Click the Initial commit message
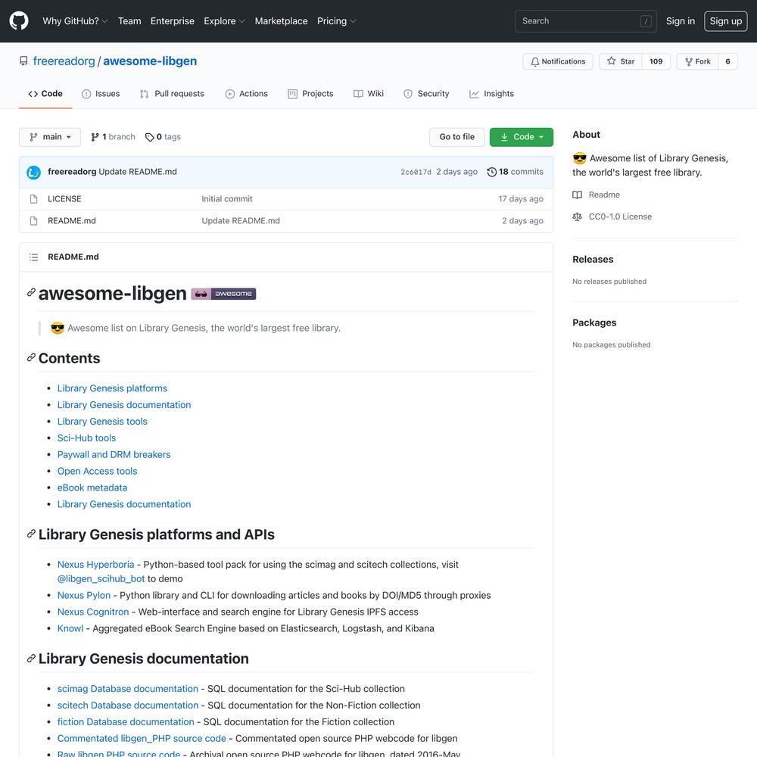 point(227,199)
